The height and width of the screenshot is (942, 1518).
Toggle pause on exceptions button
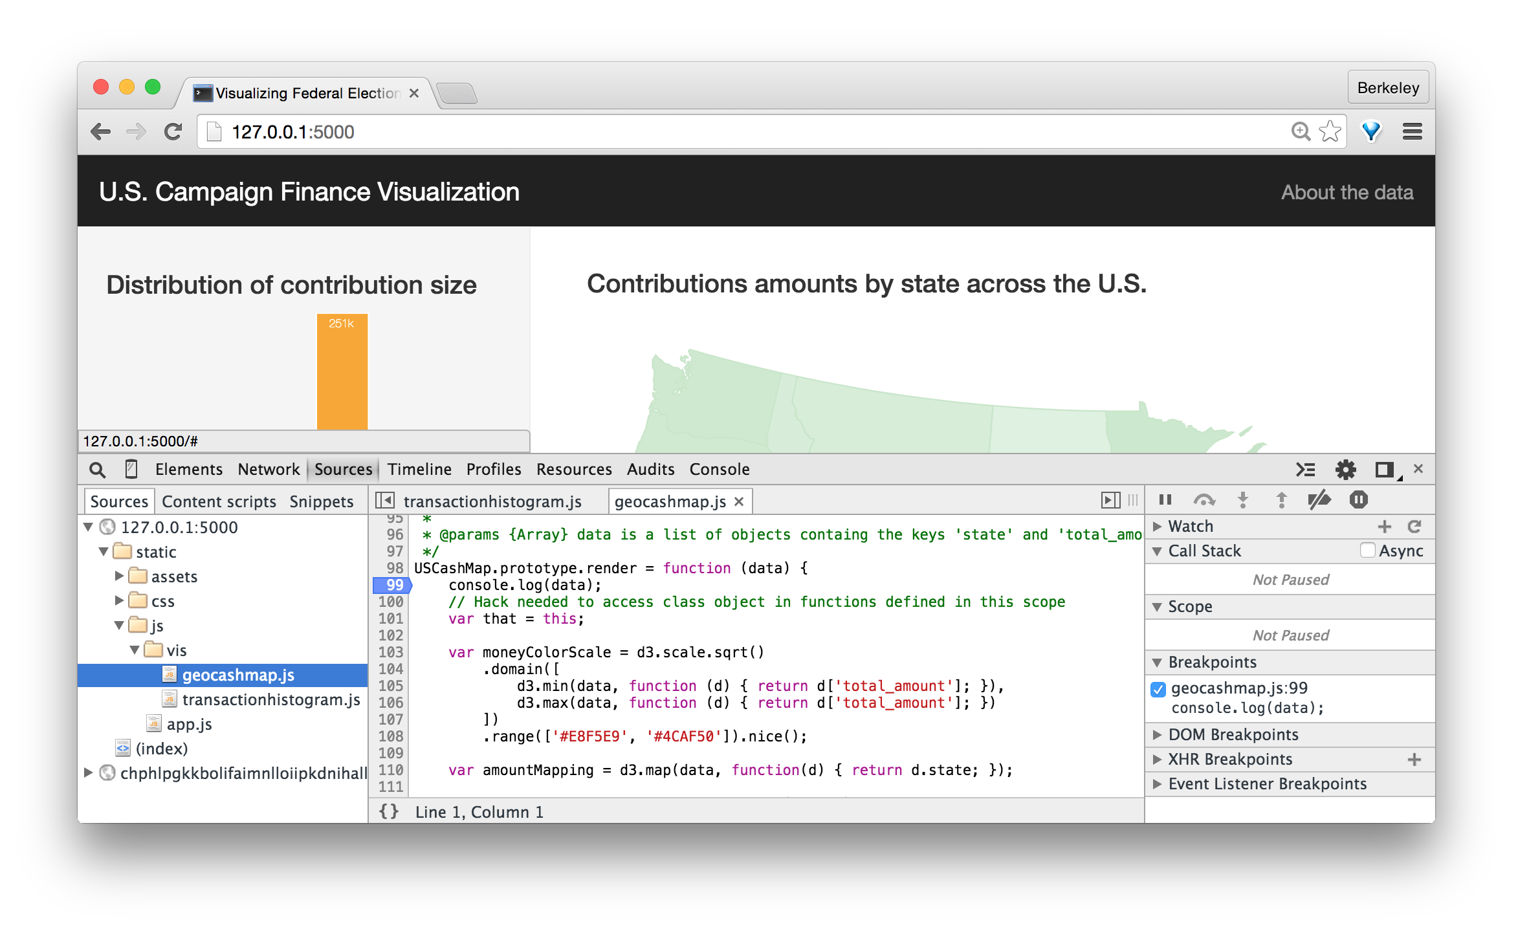[x=1358, y=500]
